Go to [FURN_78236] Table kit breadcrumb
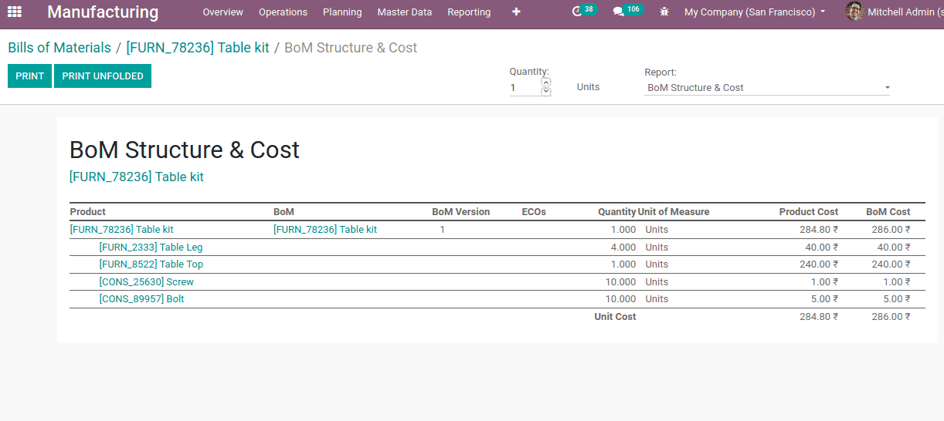 pyautogui.click(x=198, y=48)
